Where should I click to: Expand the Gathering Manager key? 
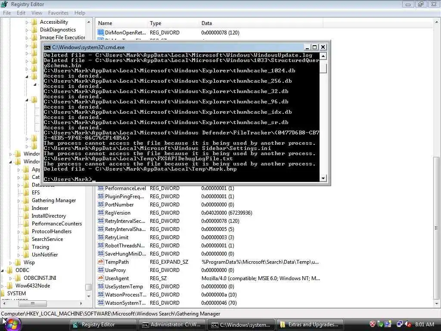[x=19, y=201]
